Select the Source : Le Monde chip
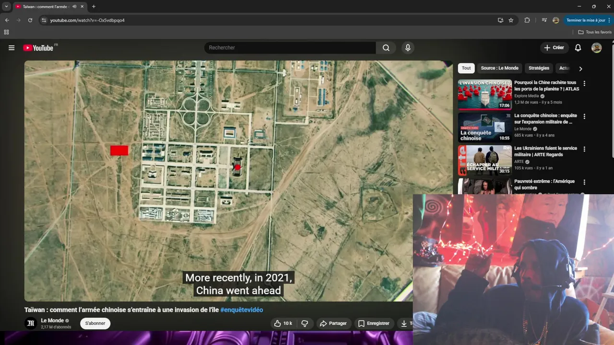This screenshot has height=345, width=614. tap(499, 68)
